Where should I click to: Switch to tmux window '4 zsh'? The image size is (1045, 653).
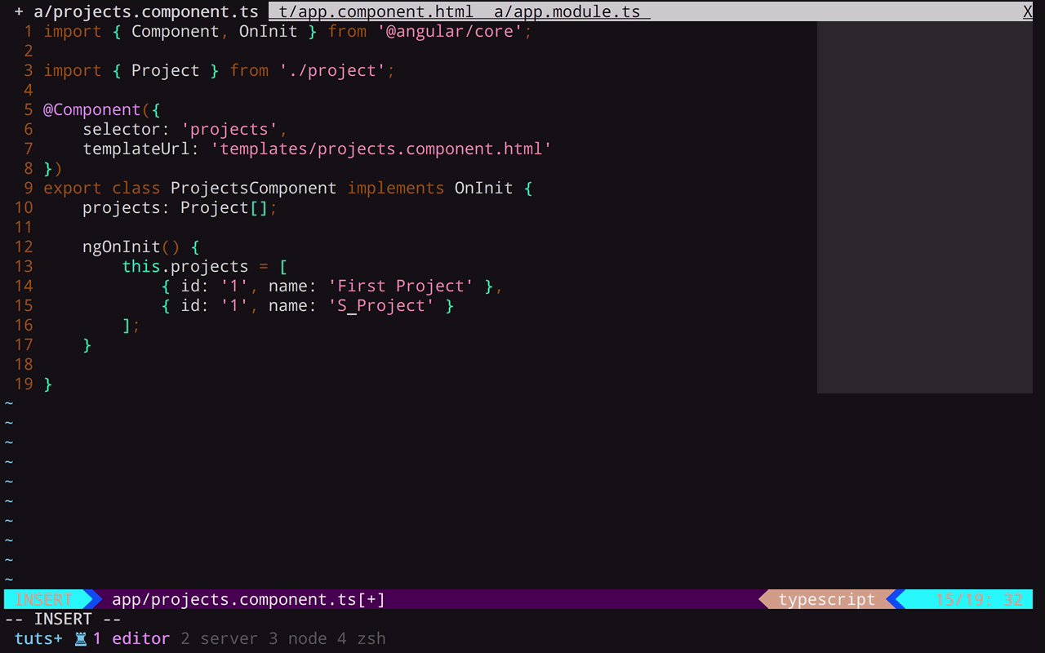coord(361,638)
